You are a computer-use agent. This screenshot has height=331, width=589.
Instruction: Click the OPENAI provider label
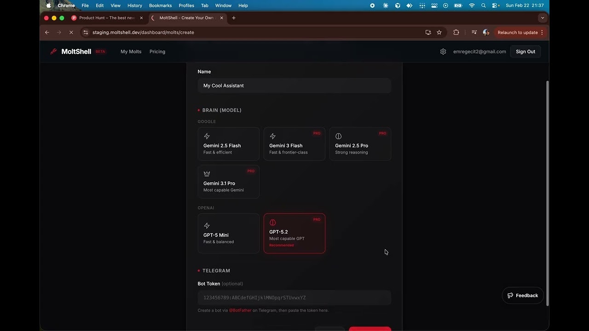click(x=206, y=208)
